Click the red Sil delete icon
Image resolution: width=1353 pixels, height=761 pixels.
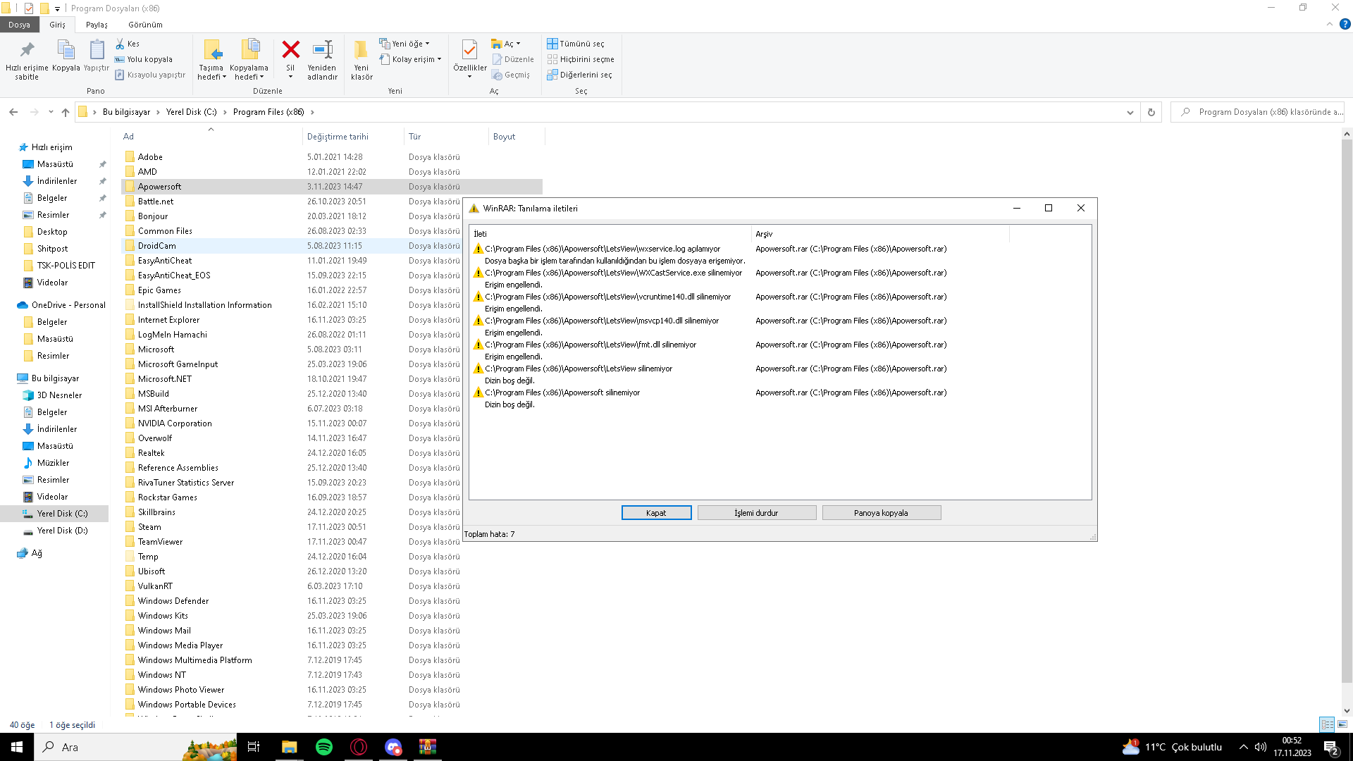click(290, 51)
